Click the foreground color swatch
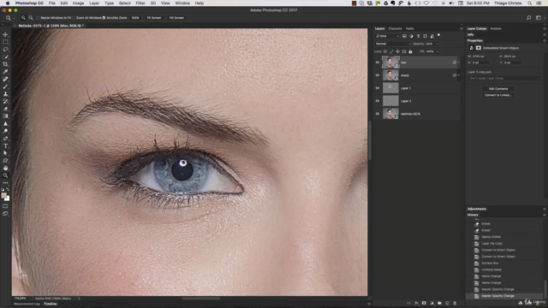548x308 pixels. [3, 196]
